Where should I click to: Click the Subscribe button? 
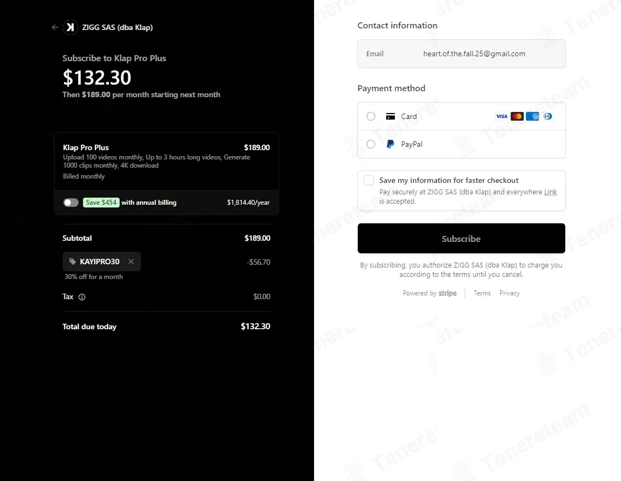click(462, 239)
